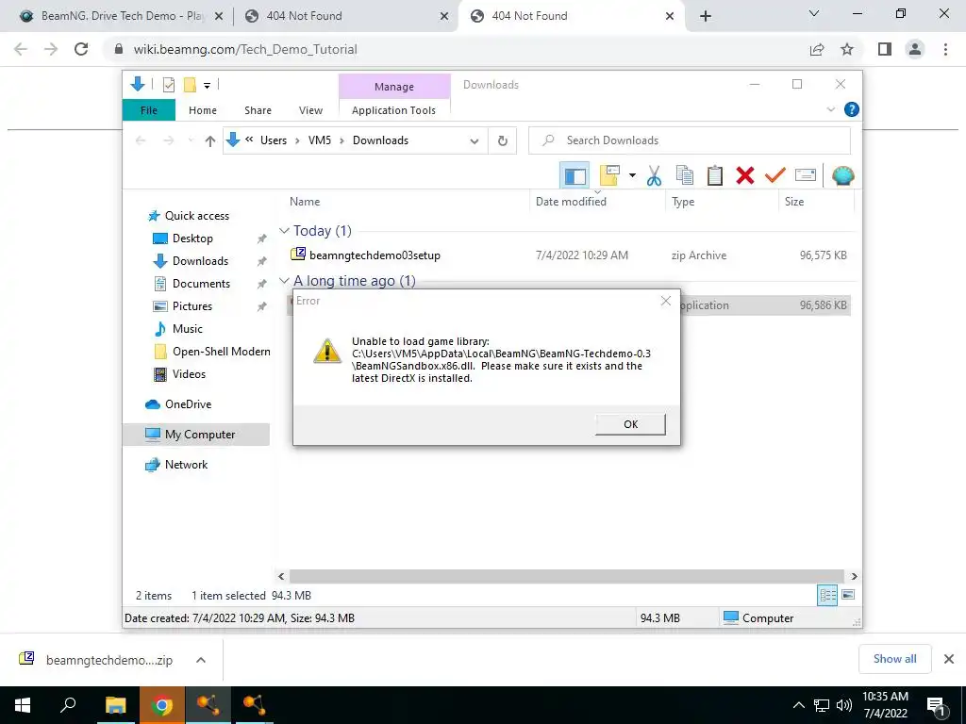966x724 pixels.
Task: Sort by the Date modified column
Action: click(x=571, y=202)
